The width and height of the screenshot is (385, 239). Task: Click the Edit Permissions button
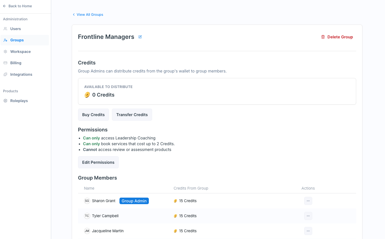pyautogui.click(x=98, y=162)
